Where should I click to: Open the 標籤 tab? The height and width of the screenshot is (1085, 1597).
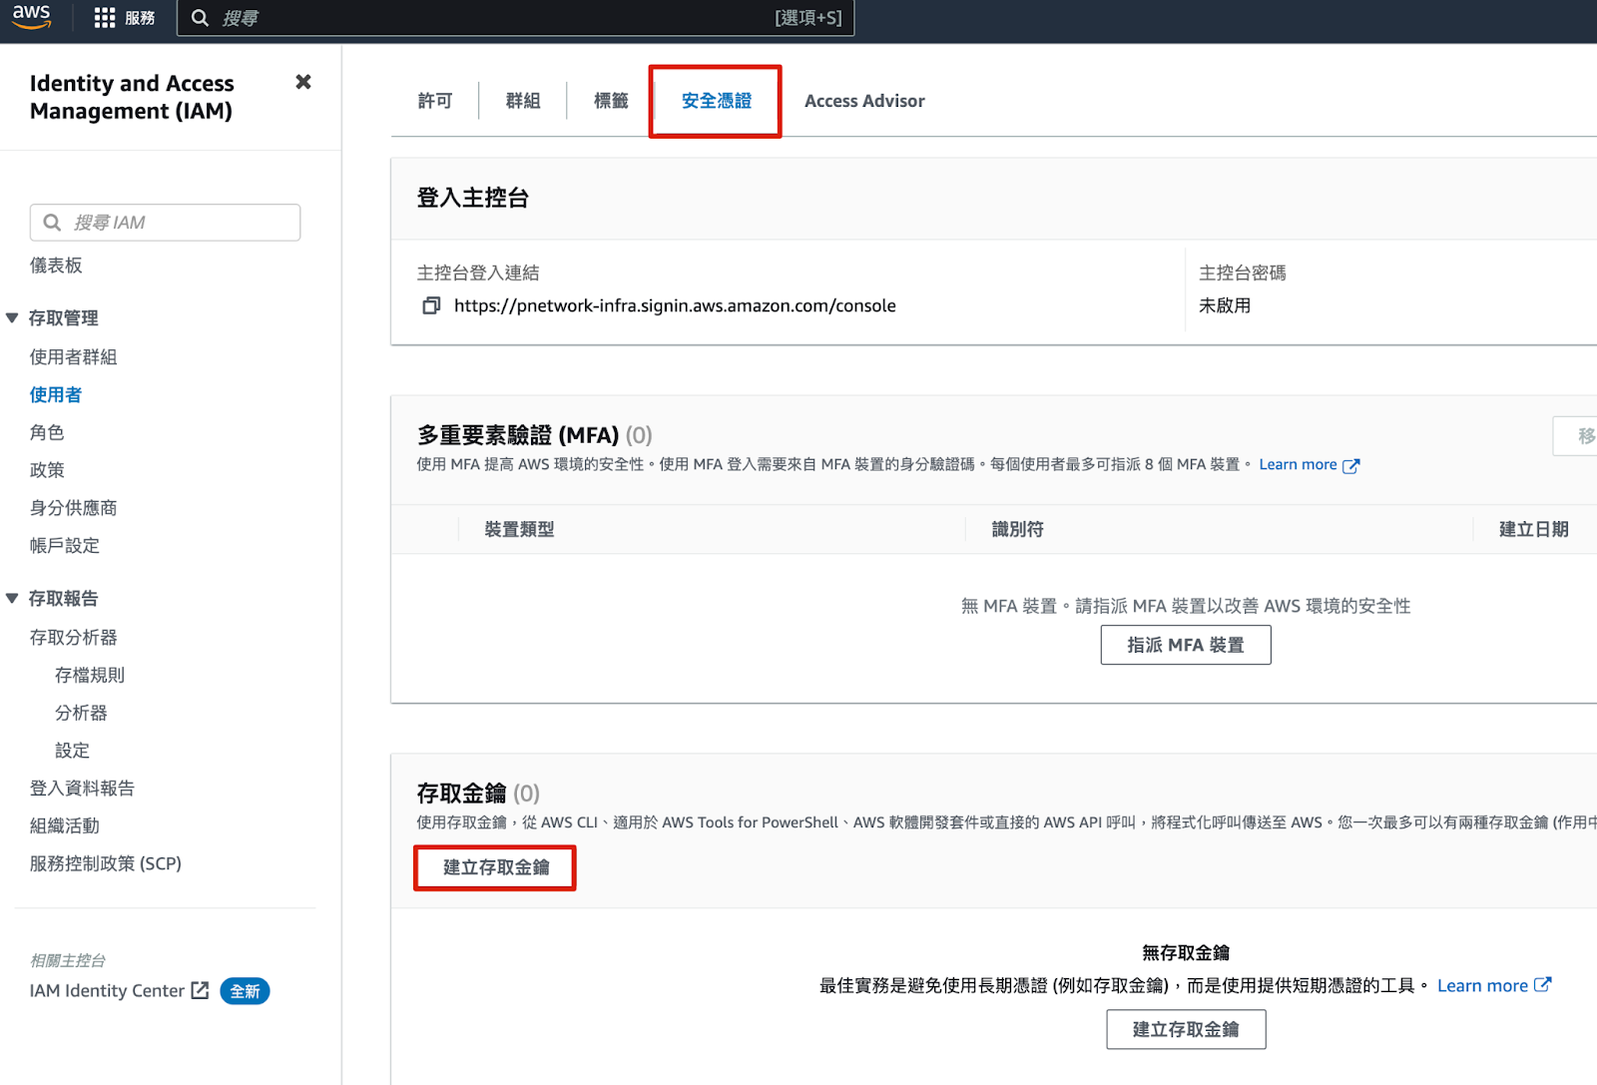pyautogui.click(x=610, y=101)
